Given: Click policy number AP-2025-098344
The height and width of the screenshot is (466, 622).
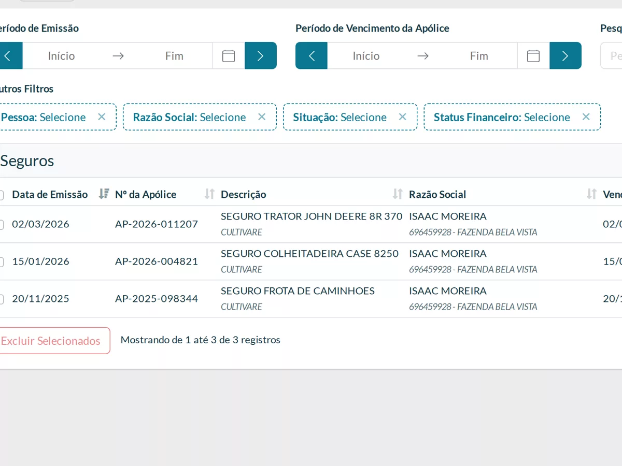Looking at the screenshot, I should tap(157, 299).
